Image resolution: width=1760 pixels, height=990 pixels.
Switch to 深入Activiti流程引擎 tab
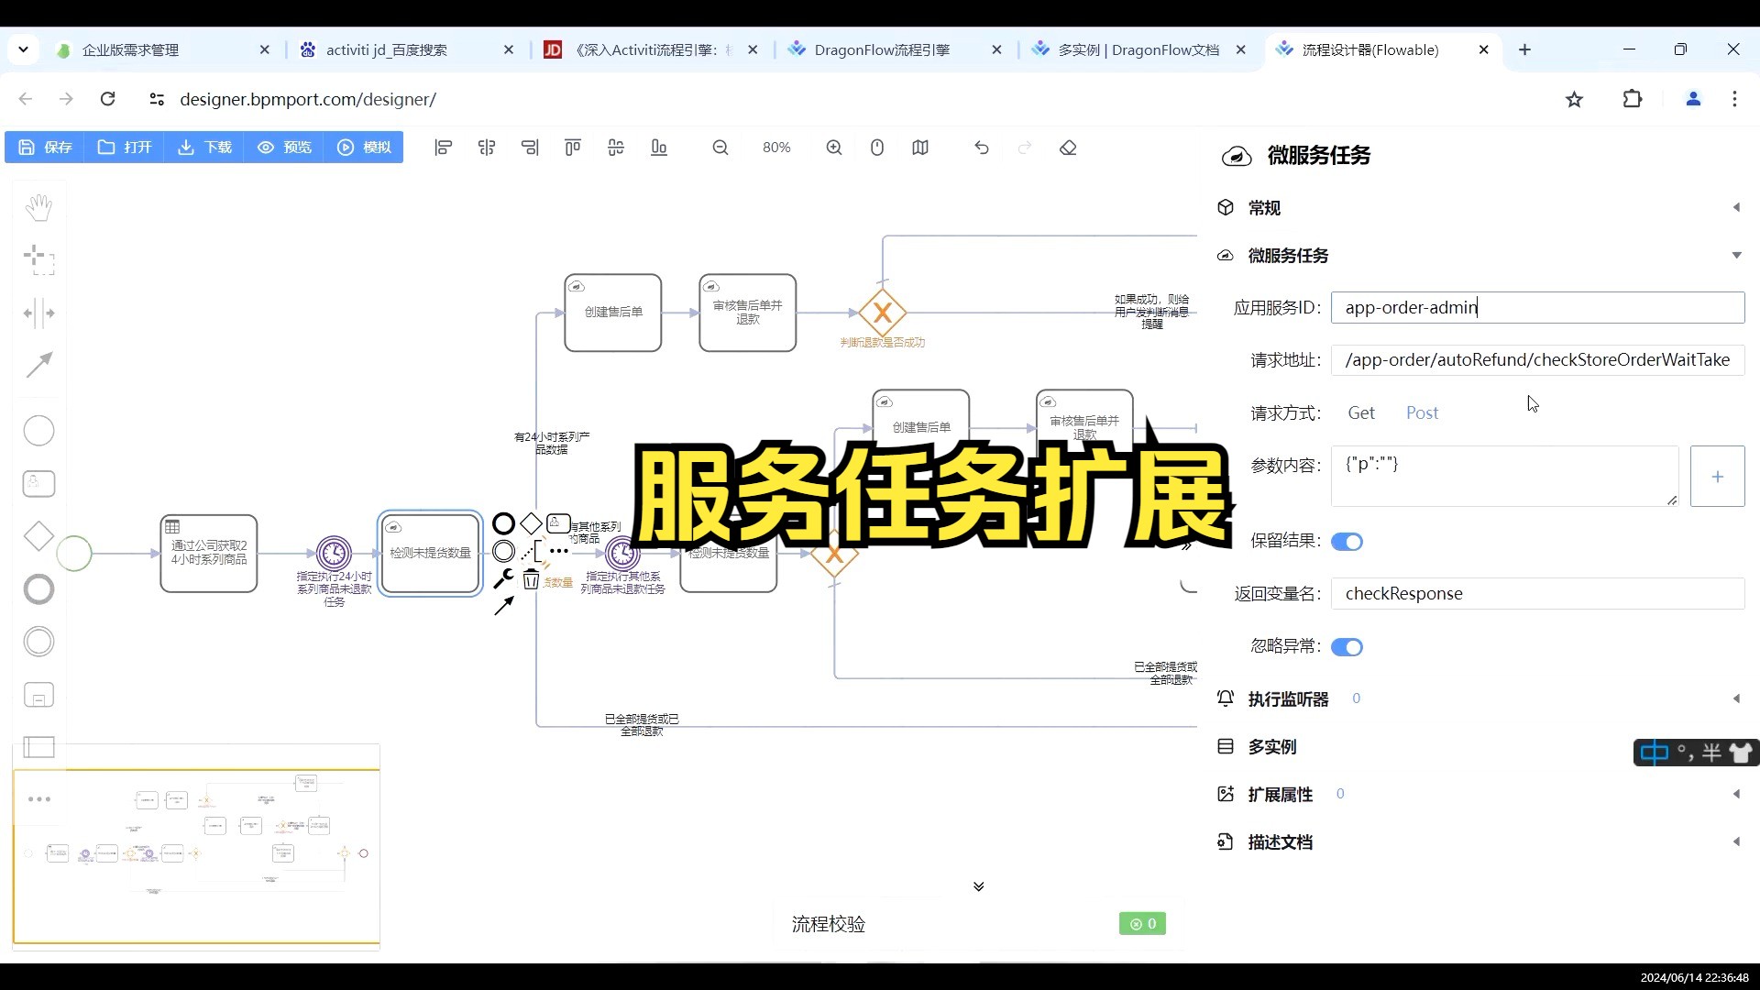pos(651,50)
